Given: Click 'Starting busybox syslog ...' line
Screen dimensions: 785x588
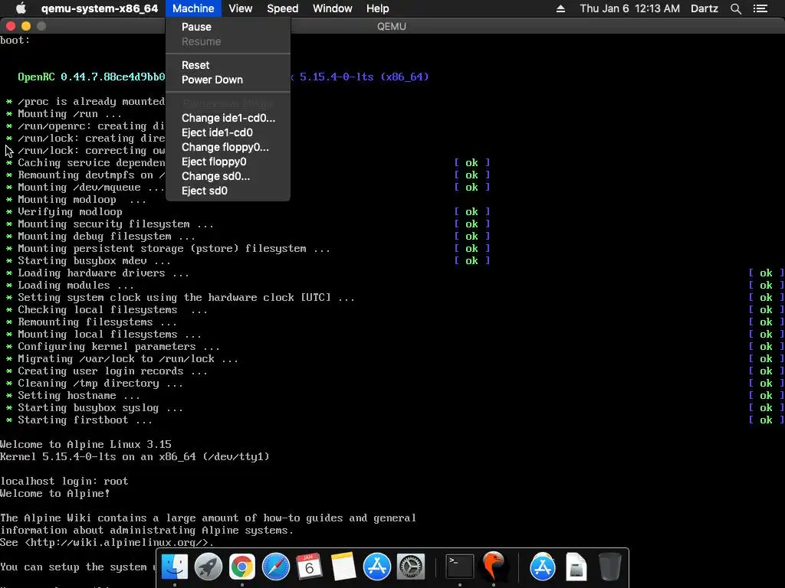Looking at the screenshot, I should [x=100, y=408].
